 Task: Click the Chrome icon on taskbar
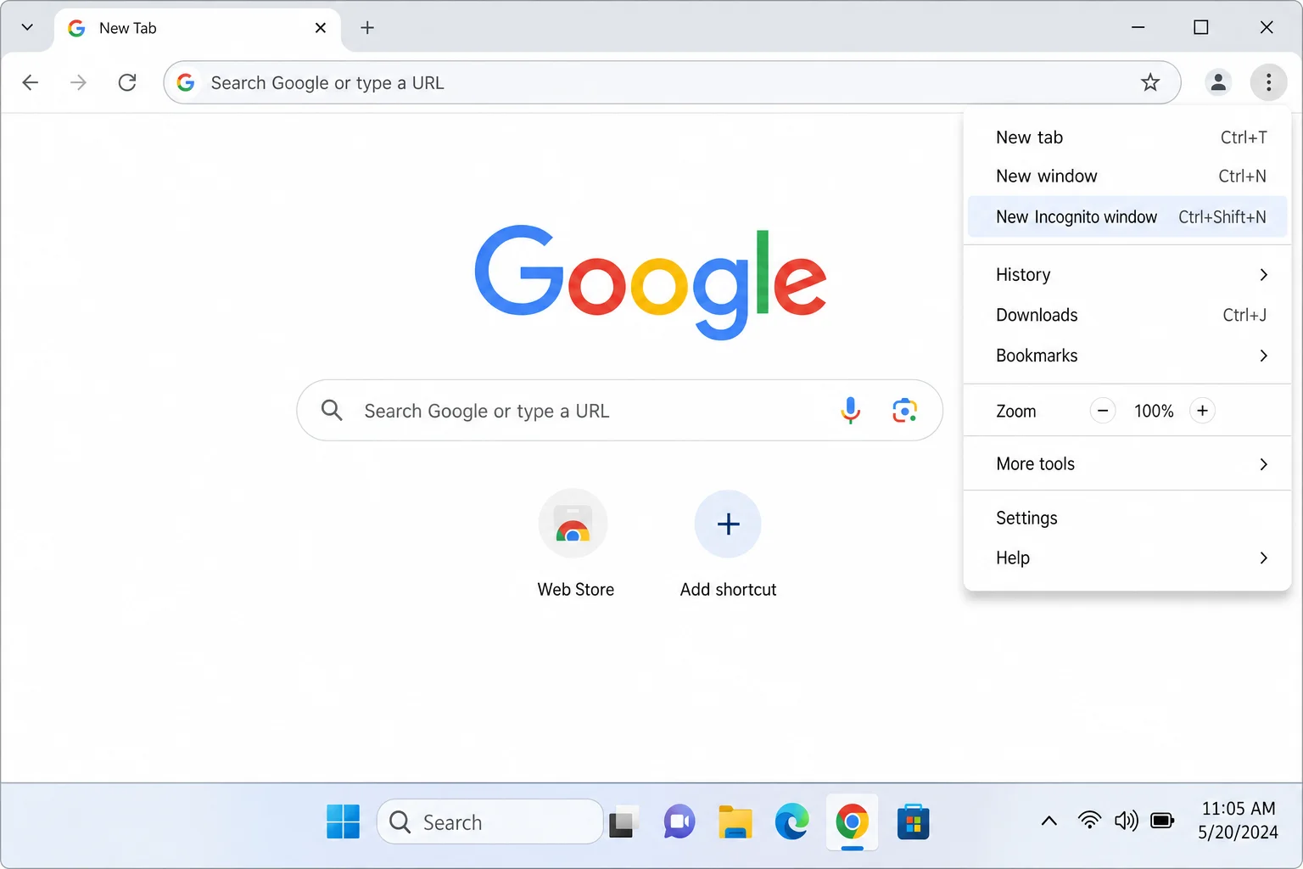coord(852,821)
